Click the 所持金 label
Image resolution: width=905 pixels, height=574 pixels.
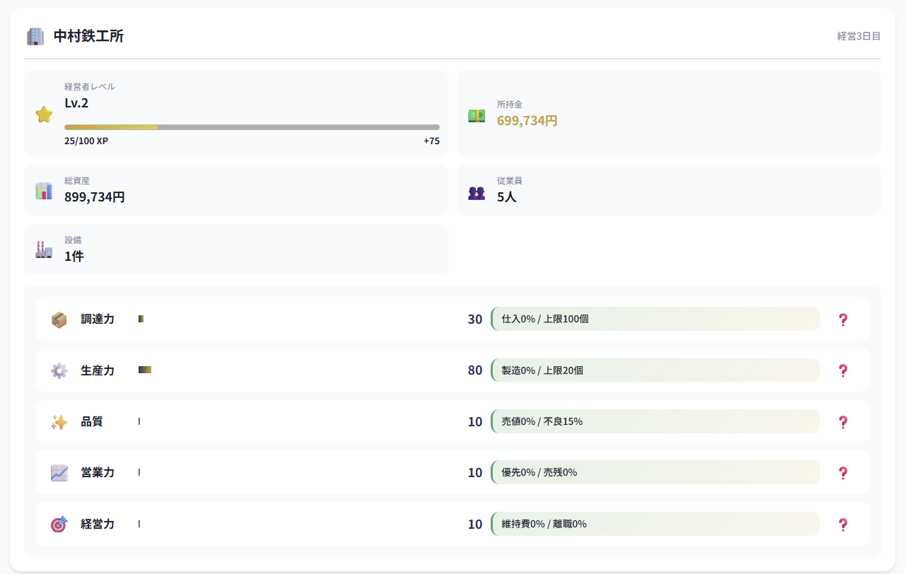(510, 104)
